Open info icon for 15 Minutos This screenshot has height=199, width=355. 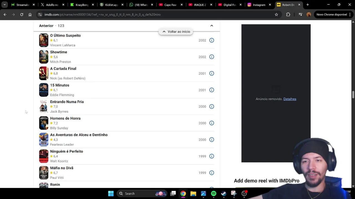[x=212, y=90]
